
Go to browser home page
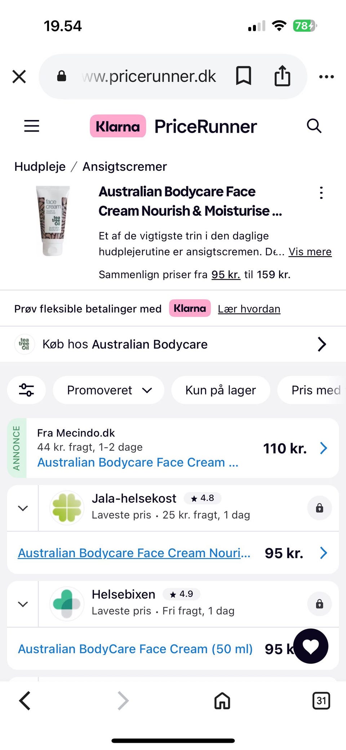tap(222, 701)
